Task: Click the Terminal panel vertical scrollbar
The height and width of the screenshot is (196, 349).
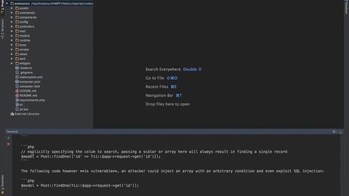Action: [341, 165]
